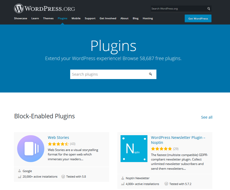Click the 20,000+ active installations text
The image size is (230, 190).
click(40, 177)
